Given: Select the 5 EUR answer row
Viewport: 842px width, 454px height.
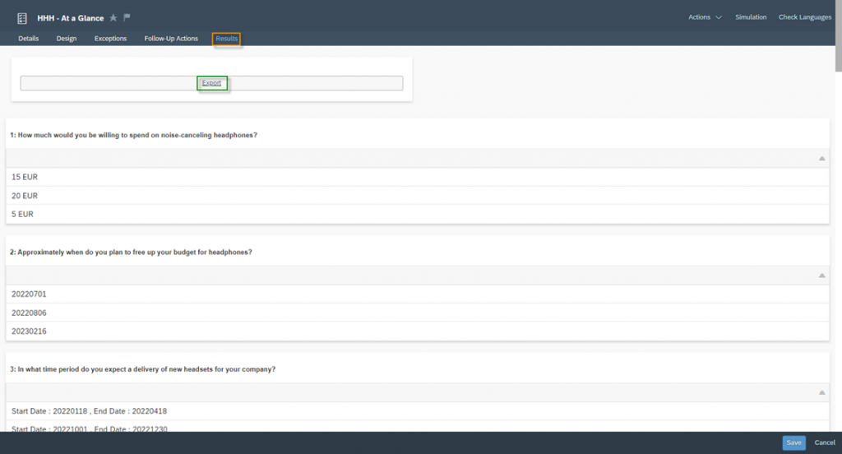Looking at the screenshot, I should click(x=417, y=215).
